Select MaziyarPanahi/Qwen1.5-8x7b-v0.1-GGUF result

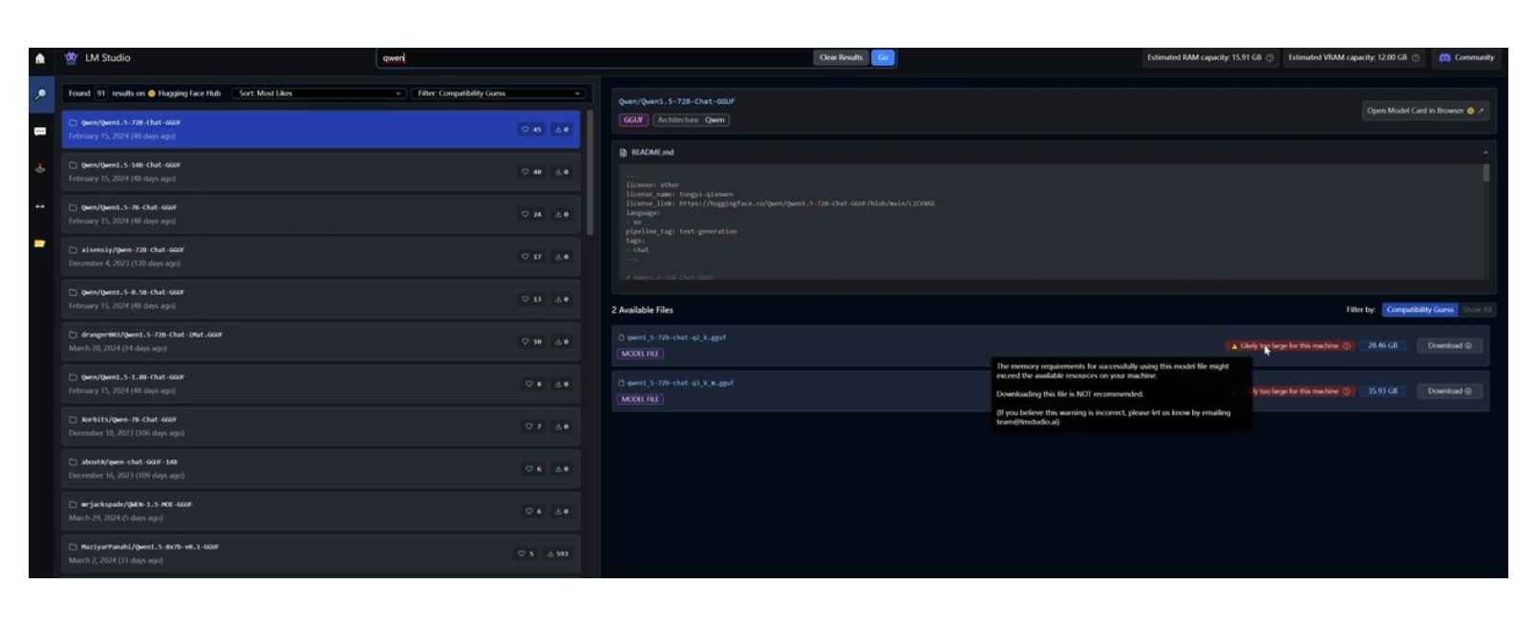coord(320,553)
